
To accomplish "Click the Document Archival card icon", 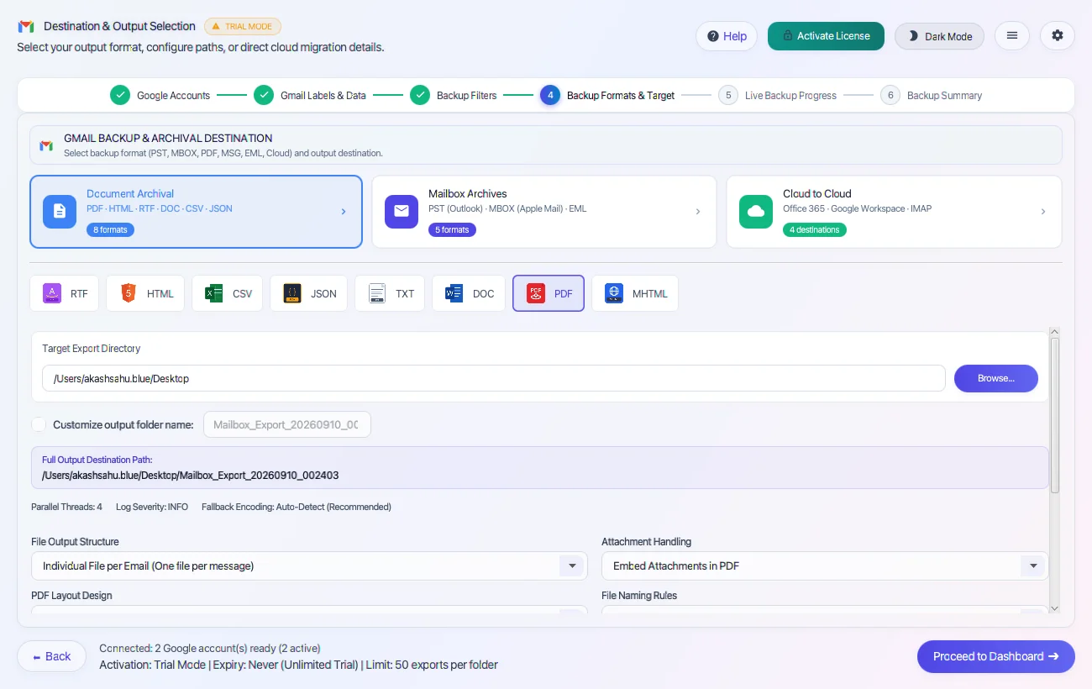I will coord(60,211).
